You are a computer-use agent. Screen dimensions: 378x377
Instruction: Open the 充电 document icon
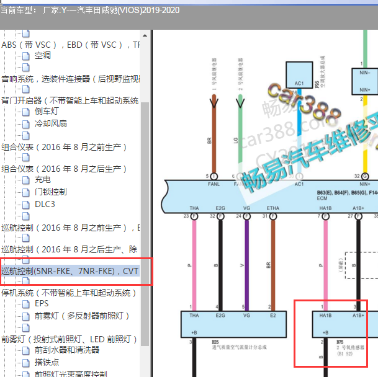pyautogui.click(x=26, y=180)
